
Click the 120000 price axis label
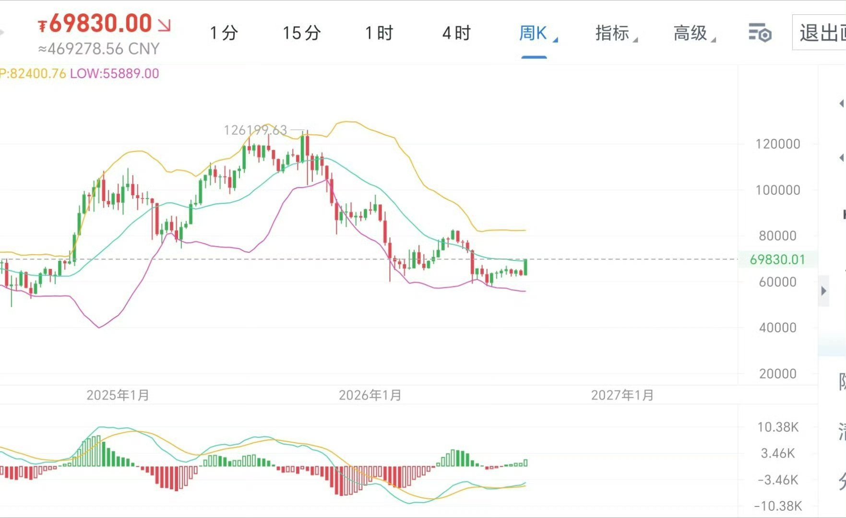pos(778,144)
